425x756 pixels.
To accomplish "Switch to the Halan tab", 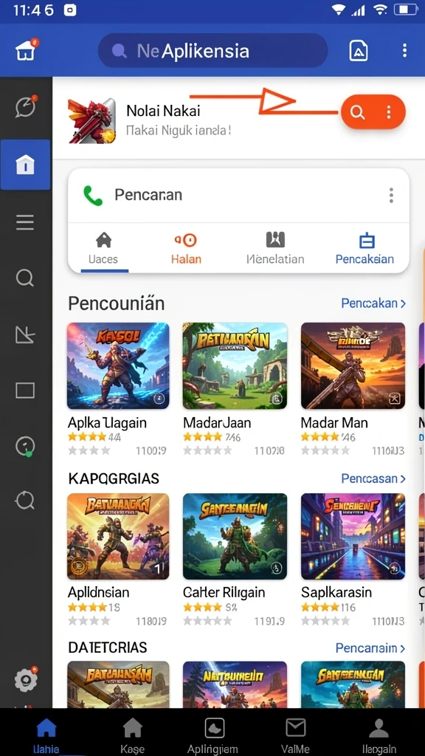I will click(x=186, y=248).
